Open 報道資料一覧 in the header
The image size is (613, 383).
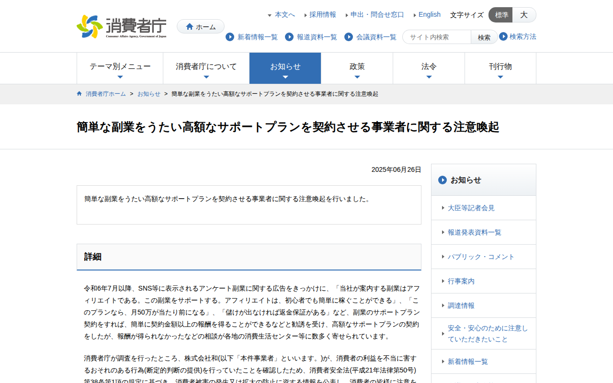317,37
